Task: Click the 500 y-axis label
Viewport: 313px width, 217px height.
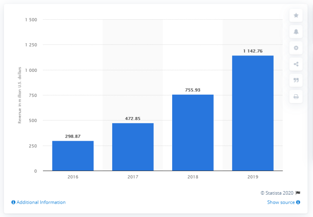Action: pyautogui.click(x=33, y=121)
